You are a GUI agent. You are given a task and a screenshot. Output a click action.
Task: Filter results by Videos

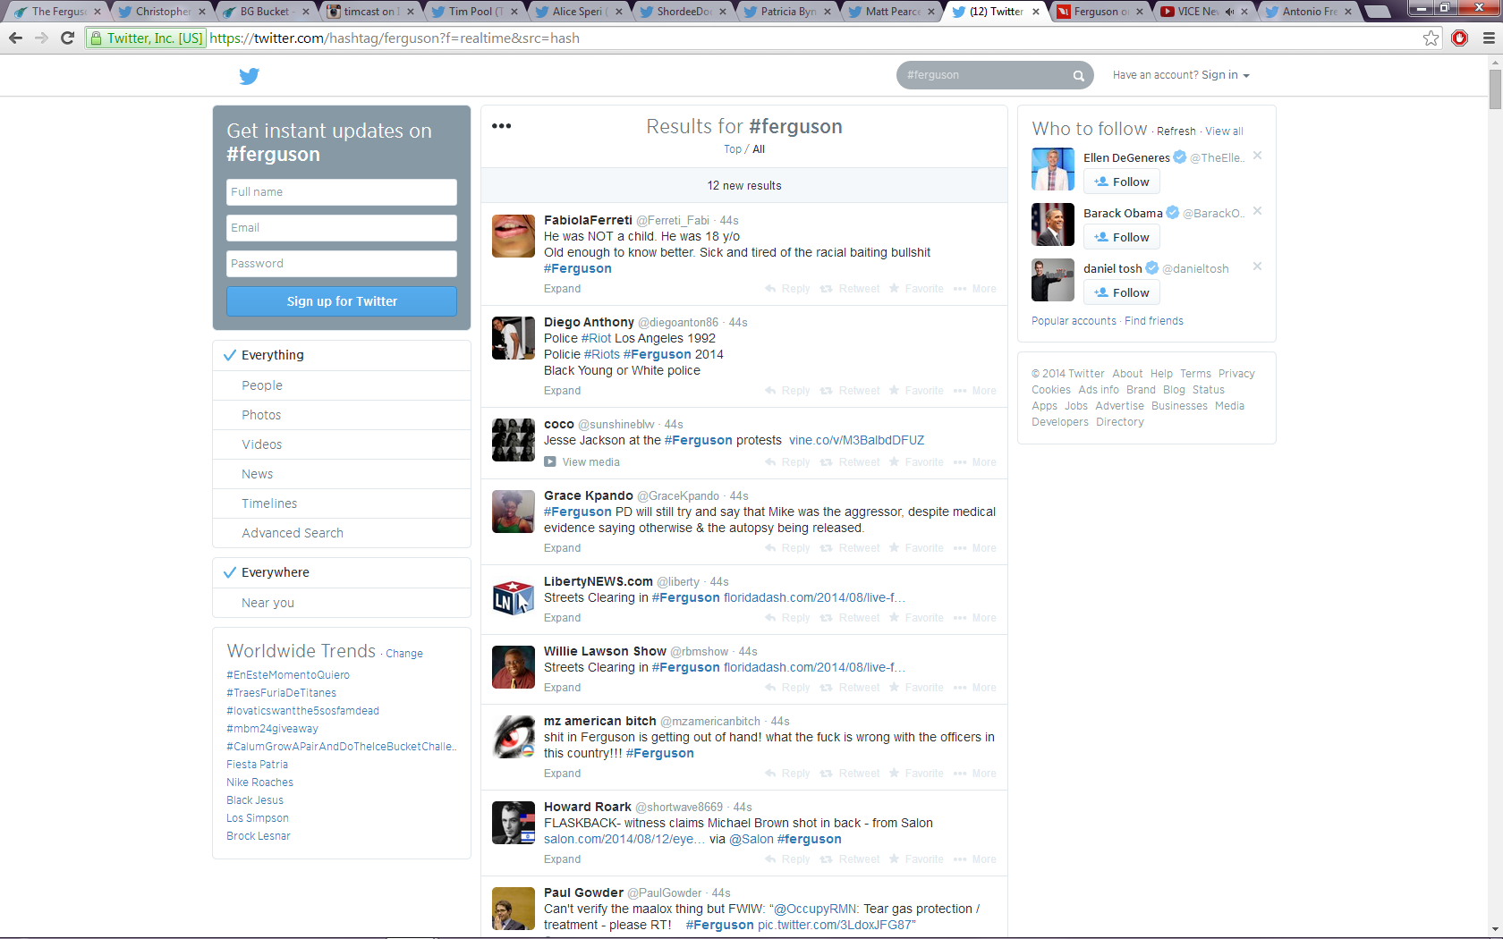(x=342, y=444)
